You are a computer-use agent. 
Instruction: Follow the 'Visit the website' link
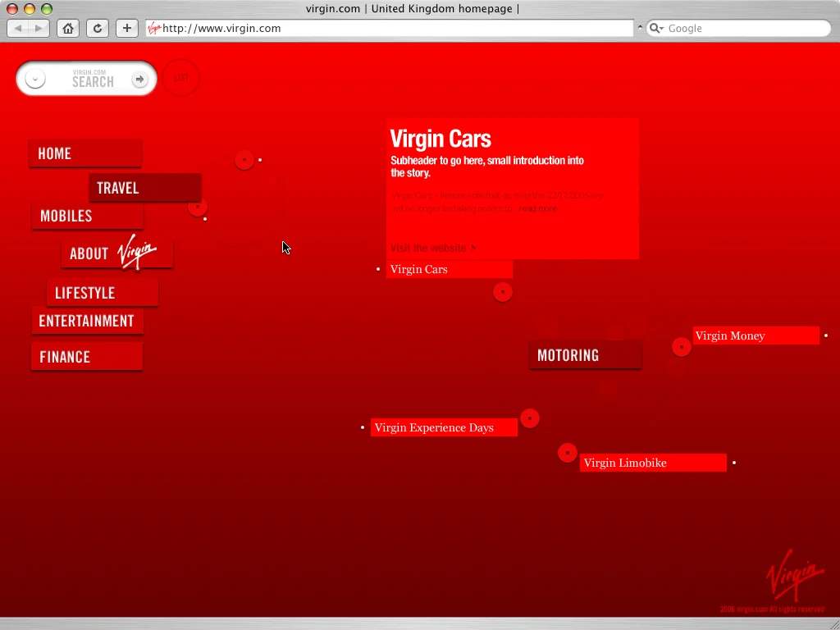(433, 248)
